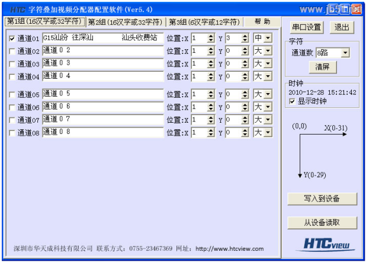Click the 串口设置 button
The width and height of the screenshot is (366, 262).
pyautogui.click(x=306, y=27)
